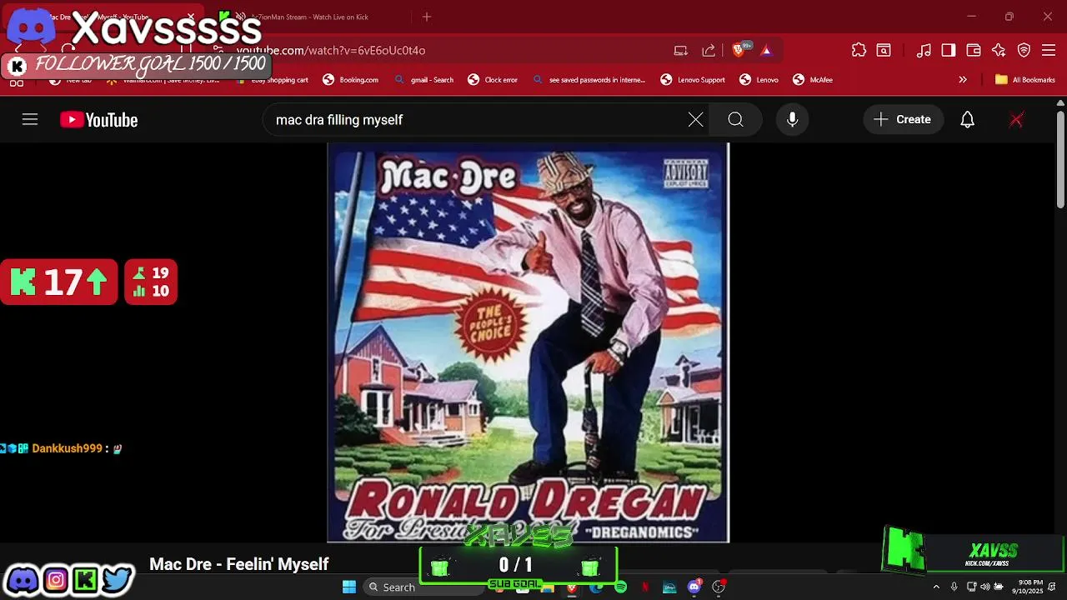Show hidden system tray icons
This screenshot has height=600, width=1067.
click(x=936, y=587)
